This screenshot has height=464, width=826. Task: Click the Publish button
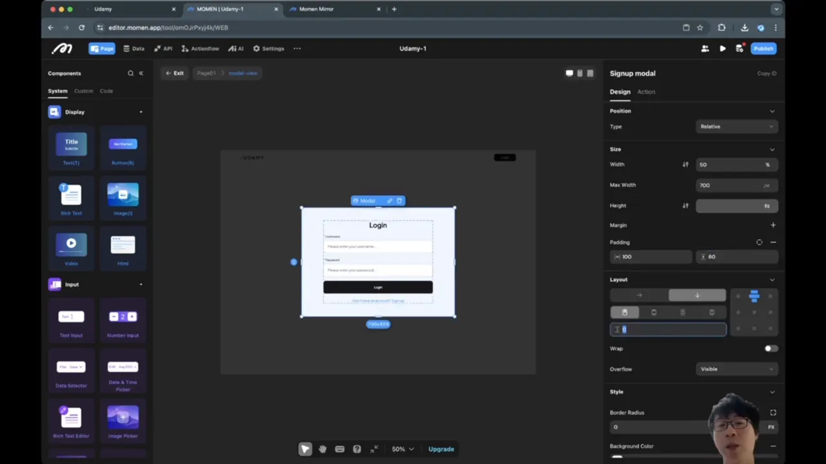(x=763, y=48)
